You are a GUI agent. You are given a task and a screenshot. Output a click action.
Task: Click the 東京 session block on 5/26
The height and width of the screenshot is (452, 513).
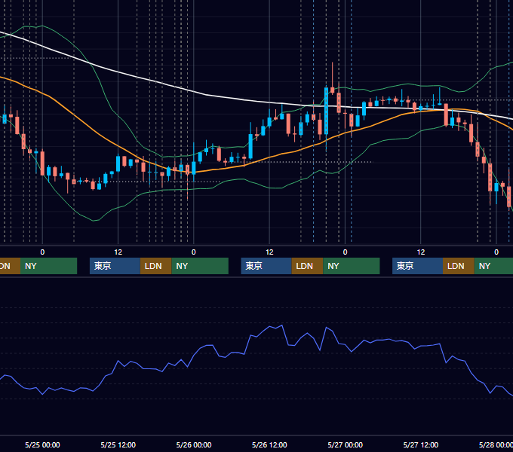tap(266, 266)
